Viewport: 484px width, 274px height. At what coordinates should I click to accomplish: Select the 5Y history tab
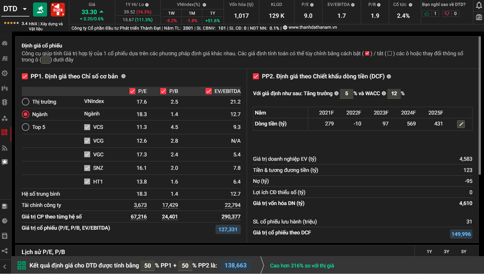click(463, 252)
